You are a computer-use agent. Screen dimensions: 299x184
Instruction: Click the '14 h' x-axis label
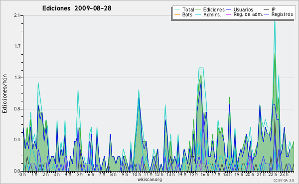pos(181,174)
